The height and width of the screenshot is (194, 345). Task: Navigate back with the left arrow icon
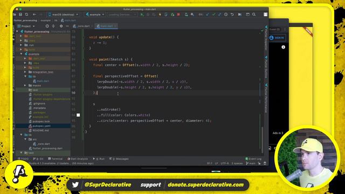tap(34, 15)
